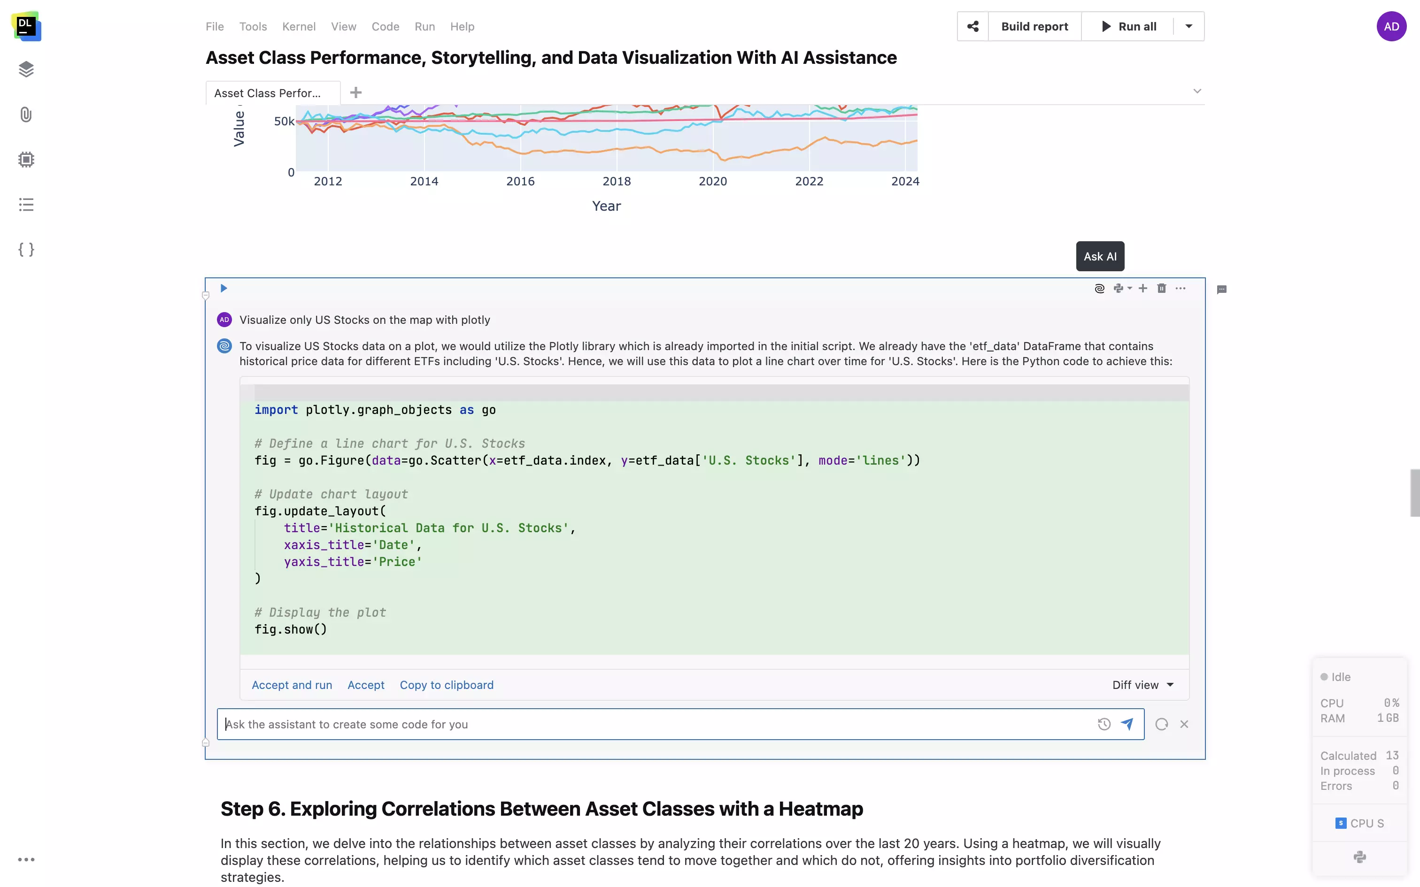Open the Python cell language dropdown
The image size is (1420, 887).
1122,288
